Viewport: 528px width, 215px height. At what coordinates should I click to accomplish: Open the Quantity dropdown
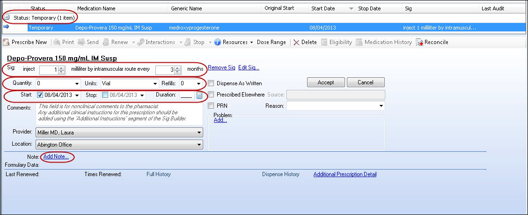[77, 83]
